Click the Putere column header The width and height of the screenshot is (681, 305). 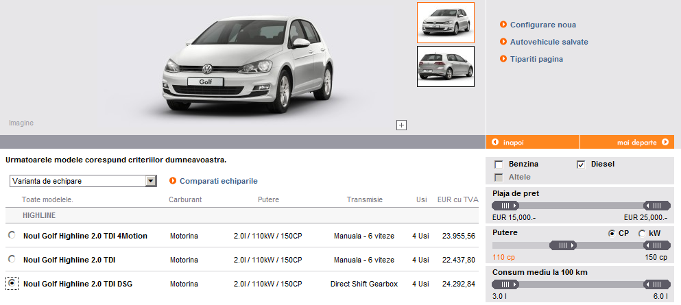(x=268, y=199)
